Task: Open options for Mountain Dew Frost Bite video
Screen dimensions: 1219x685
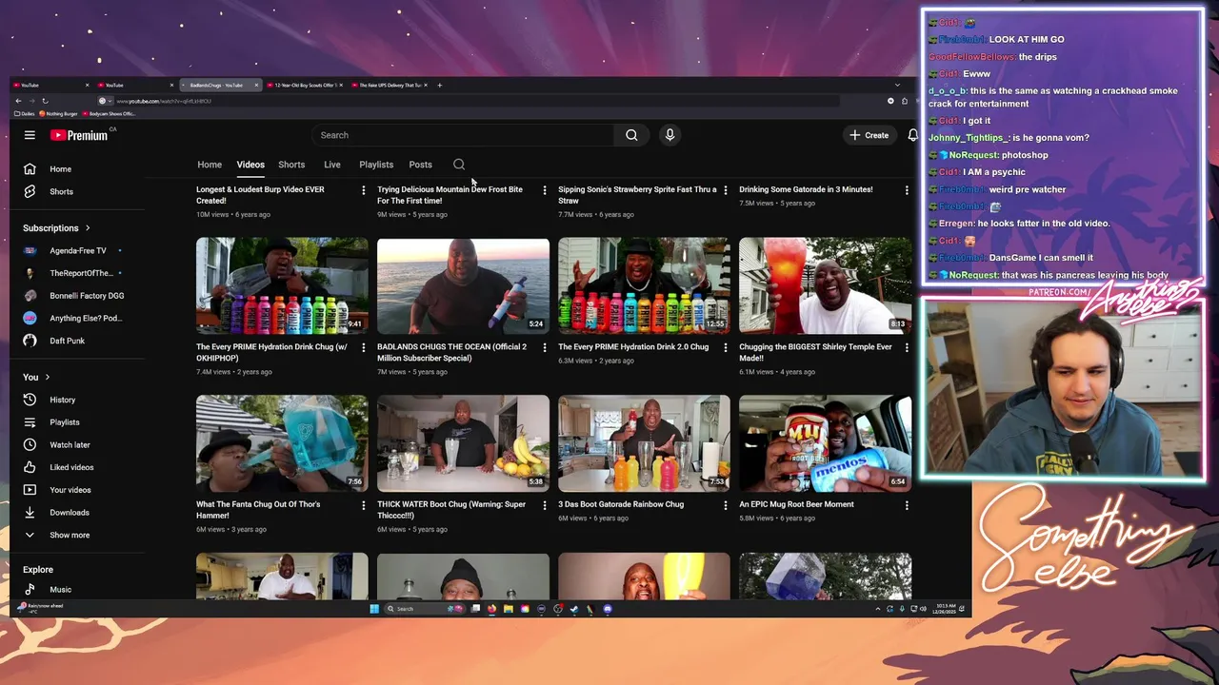Action: coord(544,190)
